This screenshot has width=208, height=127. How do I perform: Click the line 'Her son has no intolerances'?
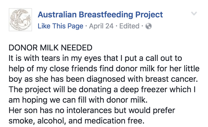coord(92,110)
